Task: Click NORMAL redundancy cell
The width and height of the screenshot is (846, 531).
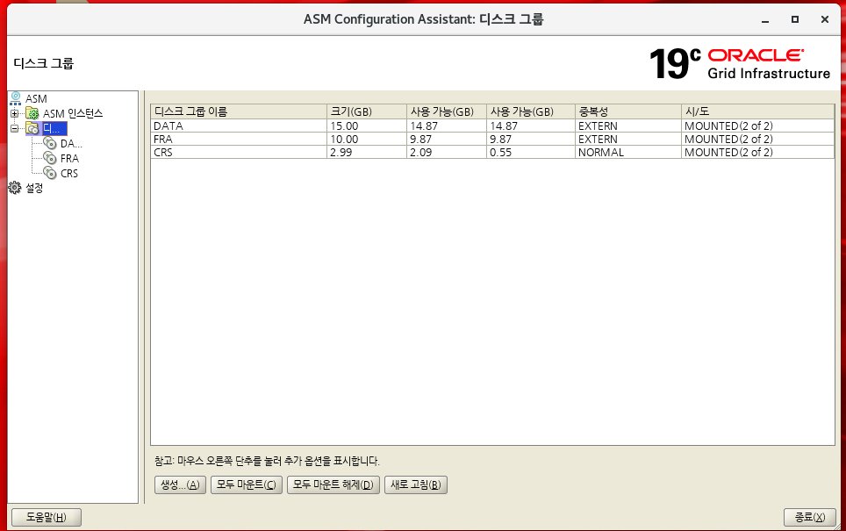Action: [628, 152]
